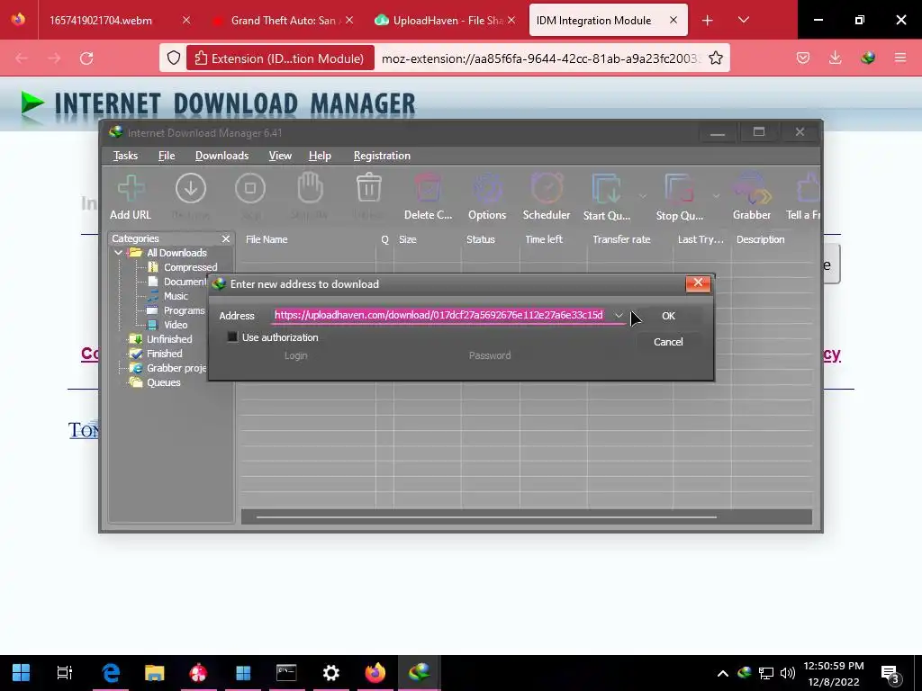Click the shield tracking protection icon
The height and width of the screenshot is (691, 922).
(x=174, y=58)
